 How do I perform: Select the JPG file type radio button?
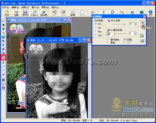(96, 24)
